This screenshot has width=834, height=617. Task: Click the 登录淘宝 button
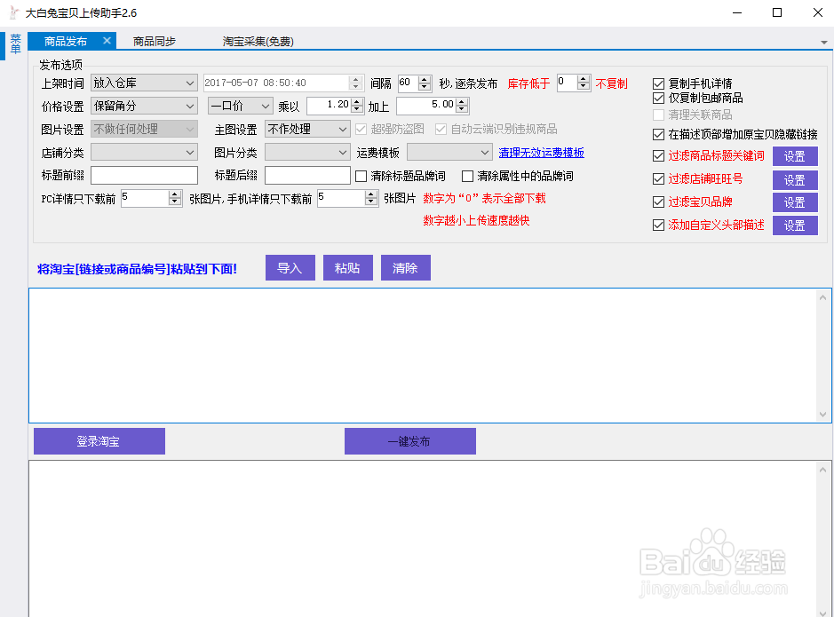(99, 441)
